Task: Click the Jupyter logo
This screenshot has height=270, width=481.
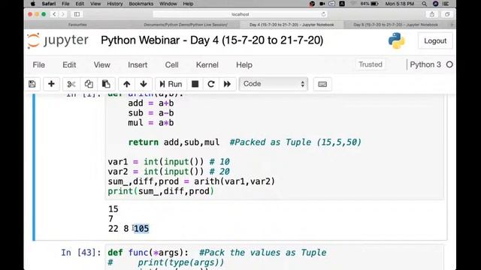Action: (58, 40)
